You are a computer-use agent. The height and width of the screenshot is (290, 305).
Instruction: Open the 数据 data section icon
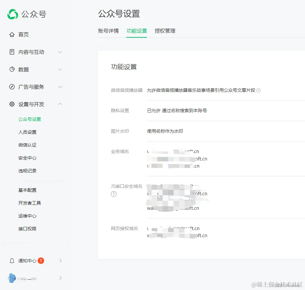12,69
